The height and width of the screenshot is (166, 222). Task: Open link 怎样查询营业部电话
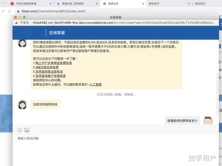49,71
